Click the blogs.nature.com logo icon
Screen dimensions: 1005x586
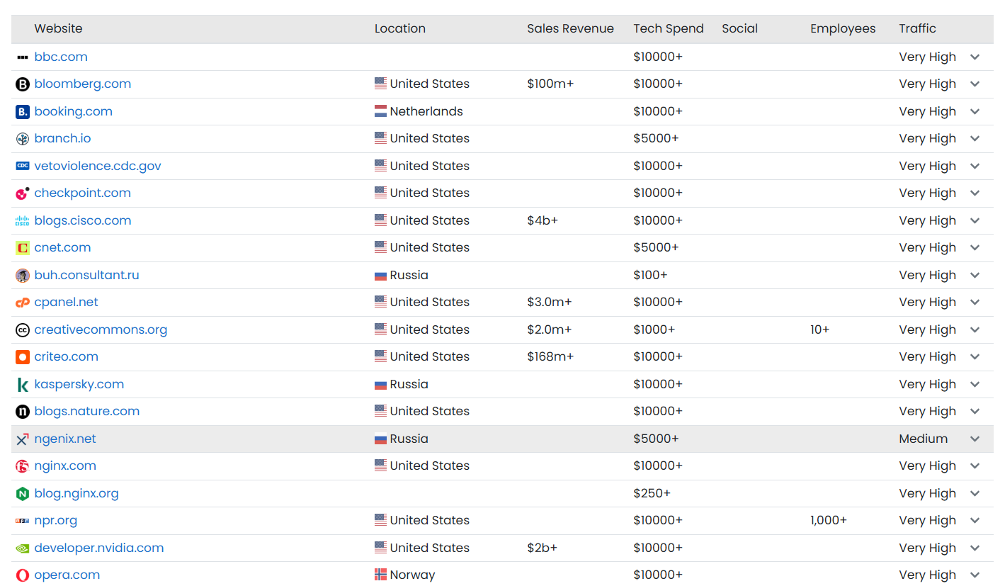tap(23, 412)
